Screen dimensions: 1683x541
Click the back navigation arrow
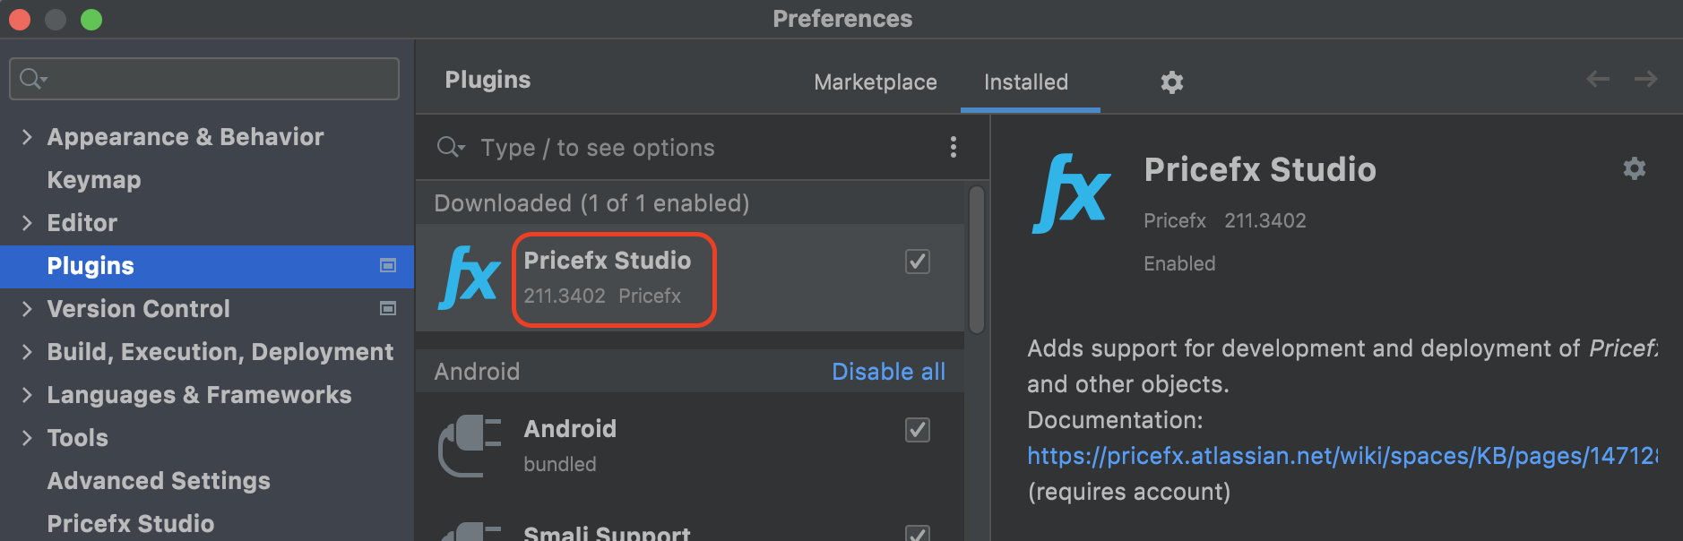click(1597, 80)
